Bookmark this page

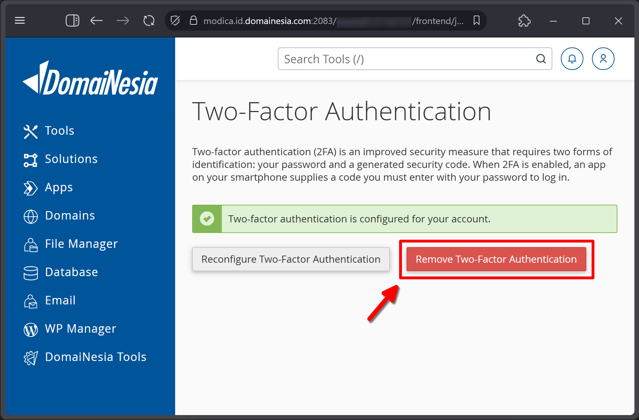pos(477,21)
